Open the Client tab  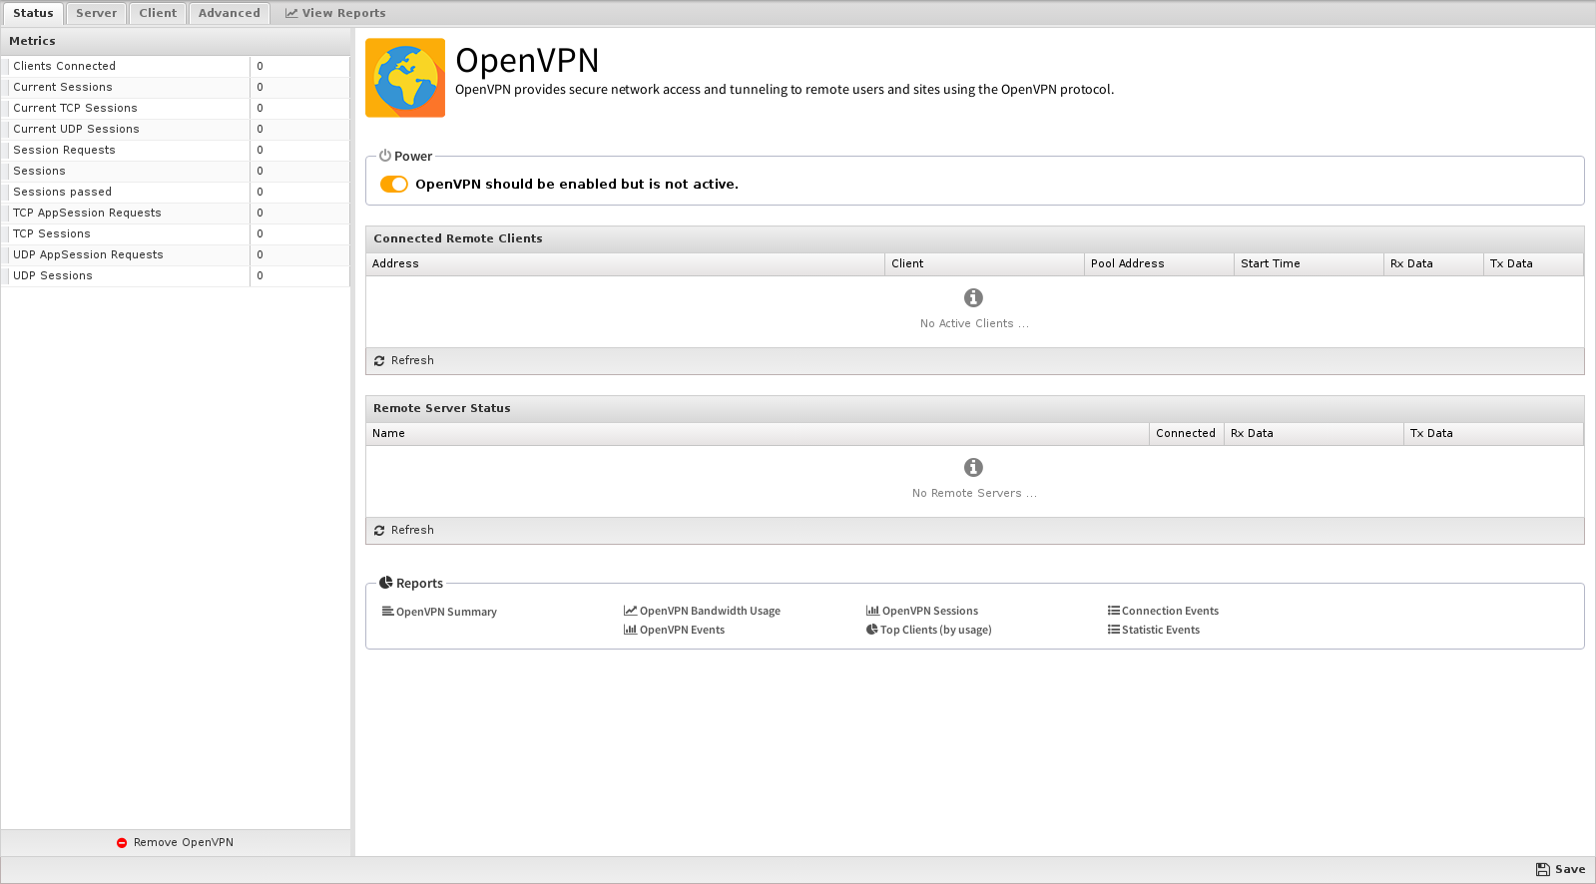pos(158,13)
